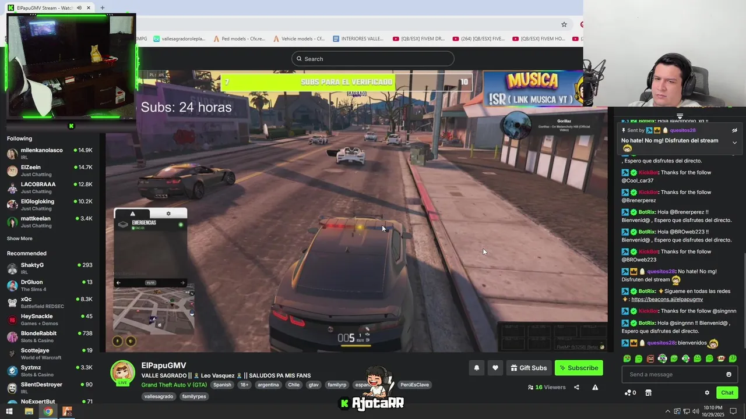This screenshot has height=419, width=746.
Task: Open the share icon next to Viewers
Action: click(x=576, y=388)
